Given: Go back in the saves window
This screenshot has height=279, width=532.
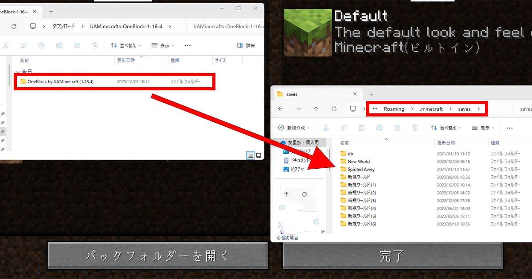Looking at the screenshot, I should pos(280,108).
